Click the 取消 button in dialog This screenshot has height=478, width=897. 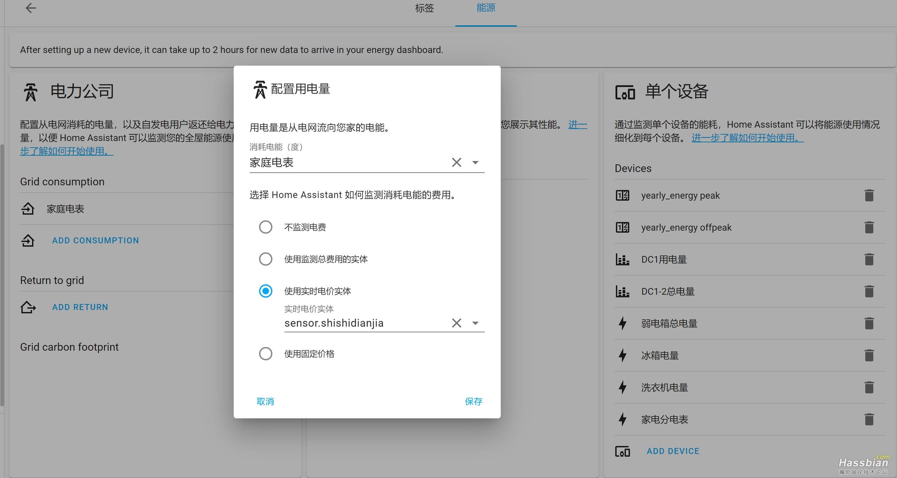265,402
